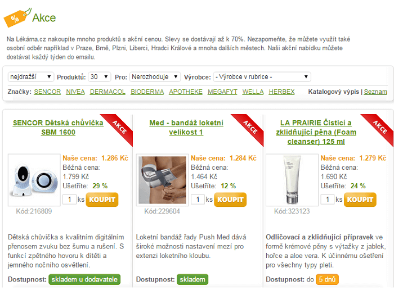The height and width of the screenshot is (290, 394).
Task: Expand the Produktů count dropdown showing 30
Action: [100, 77]
